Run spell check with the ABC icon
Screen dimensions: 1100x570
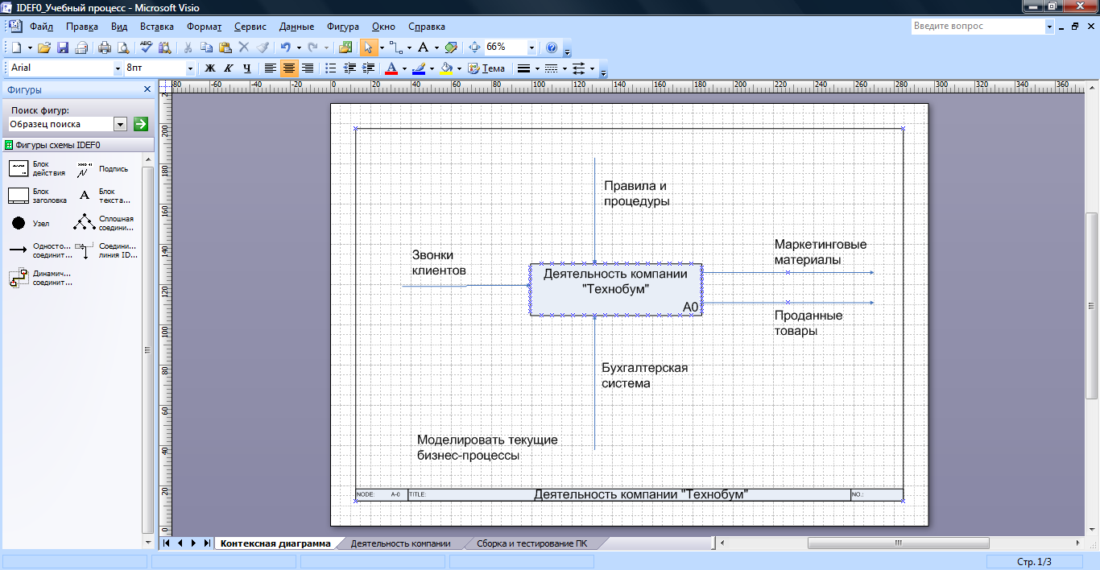click(147, 47)
